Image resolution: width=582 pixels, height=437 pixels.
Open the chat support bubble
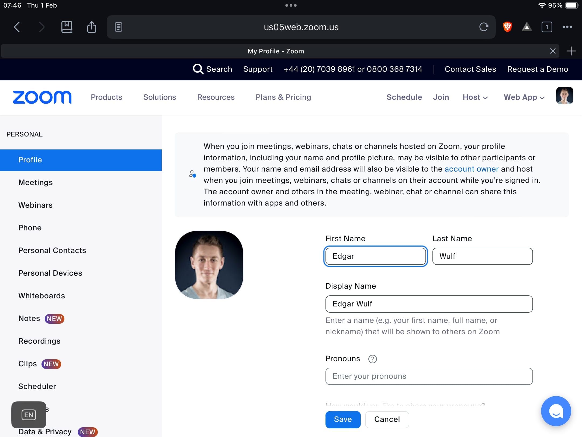click(x=556, y=411)
